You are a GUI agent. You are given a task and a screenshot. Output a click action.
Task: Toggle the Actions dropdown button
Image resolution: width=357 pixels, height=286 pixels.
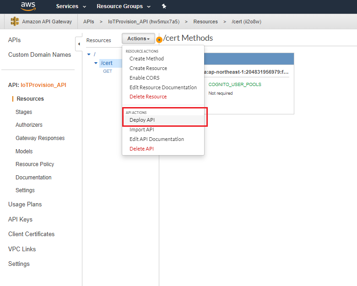(x=138, y=38)
